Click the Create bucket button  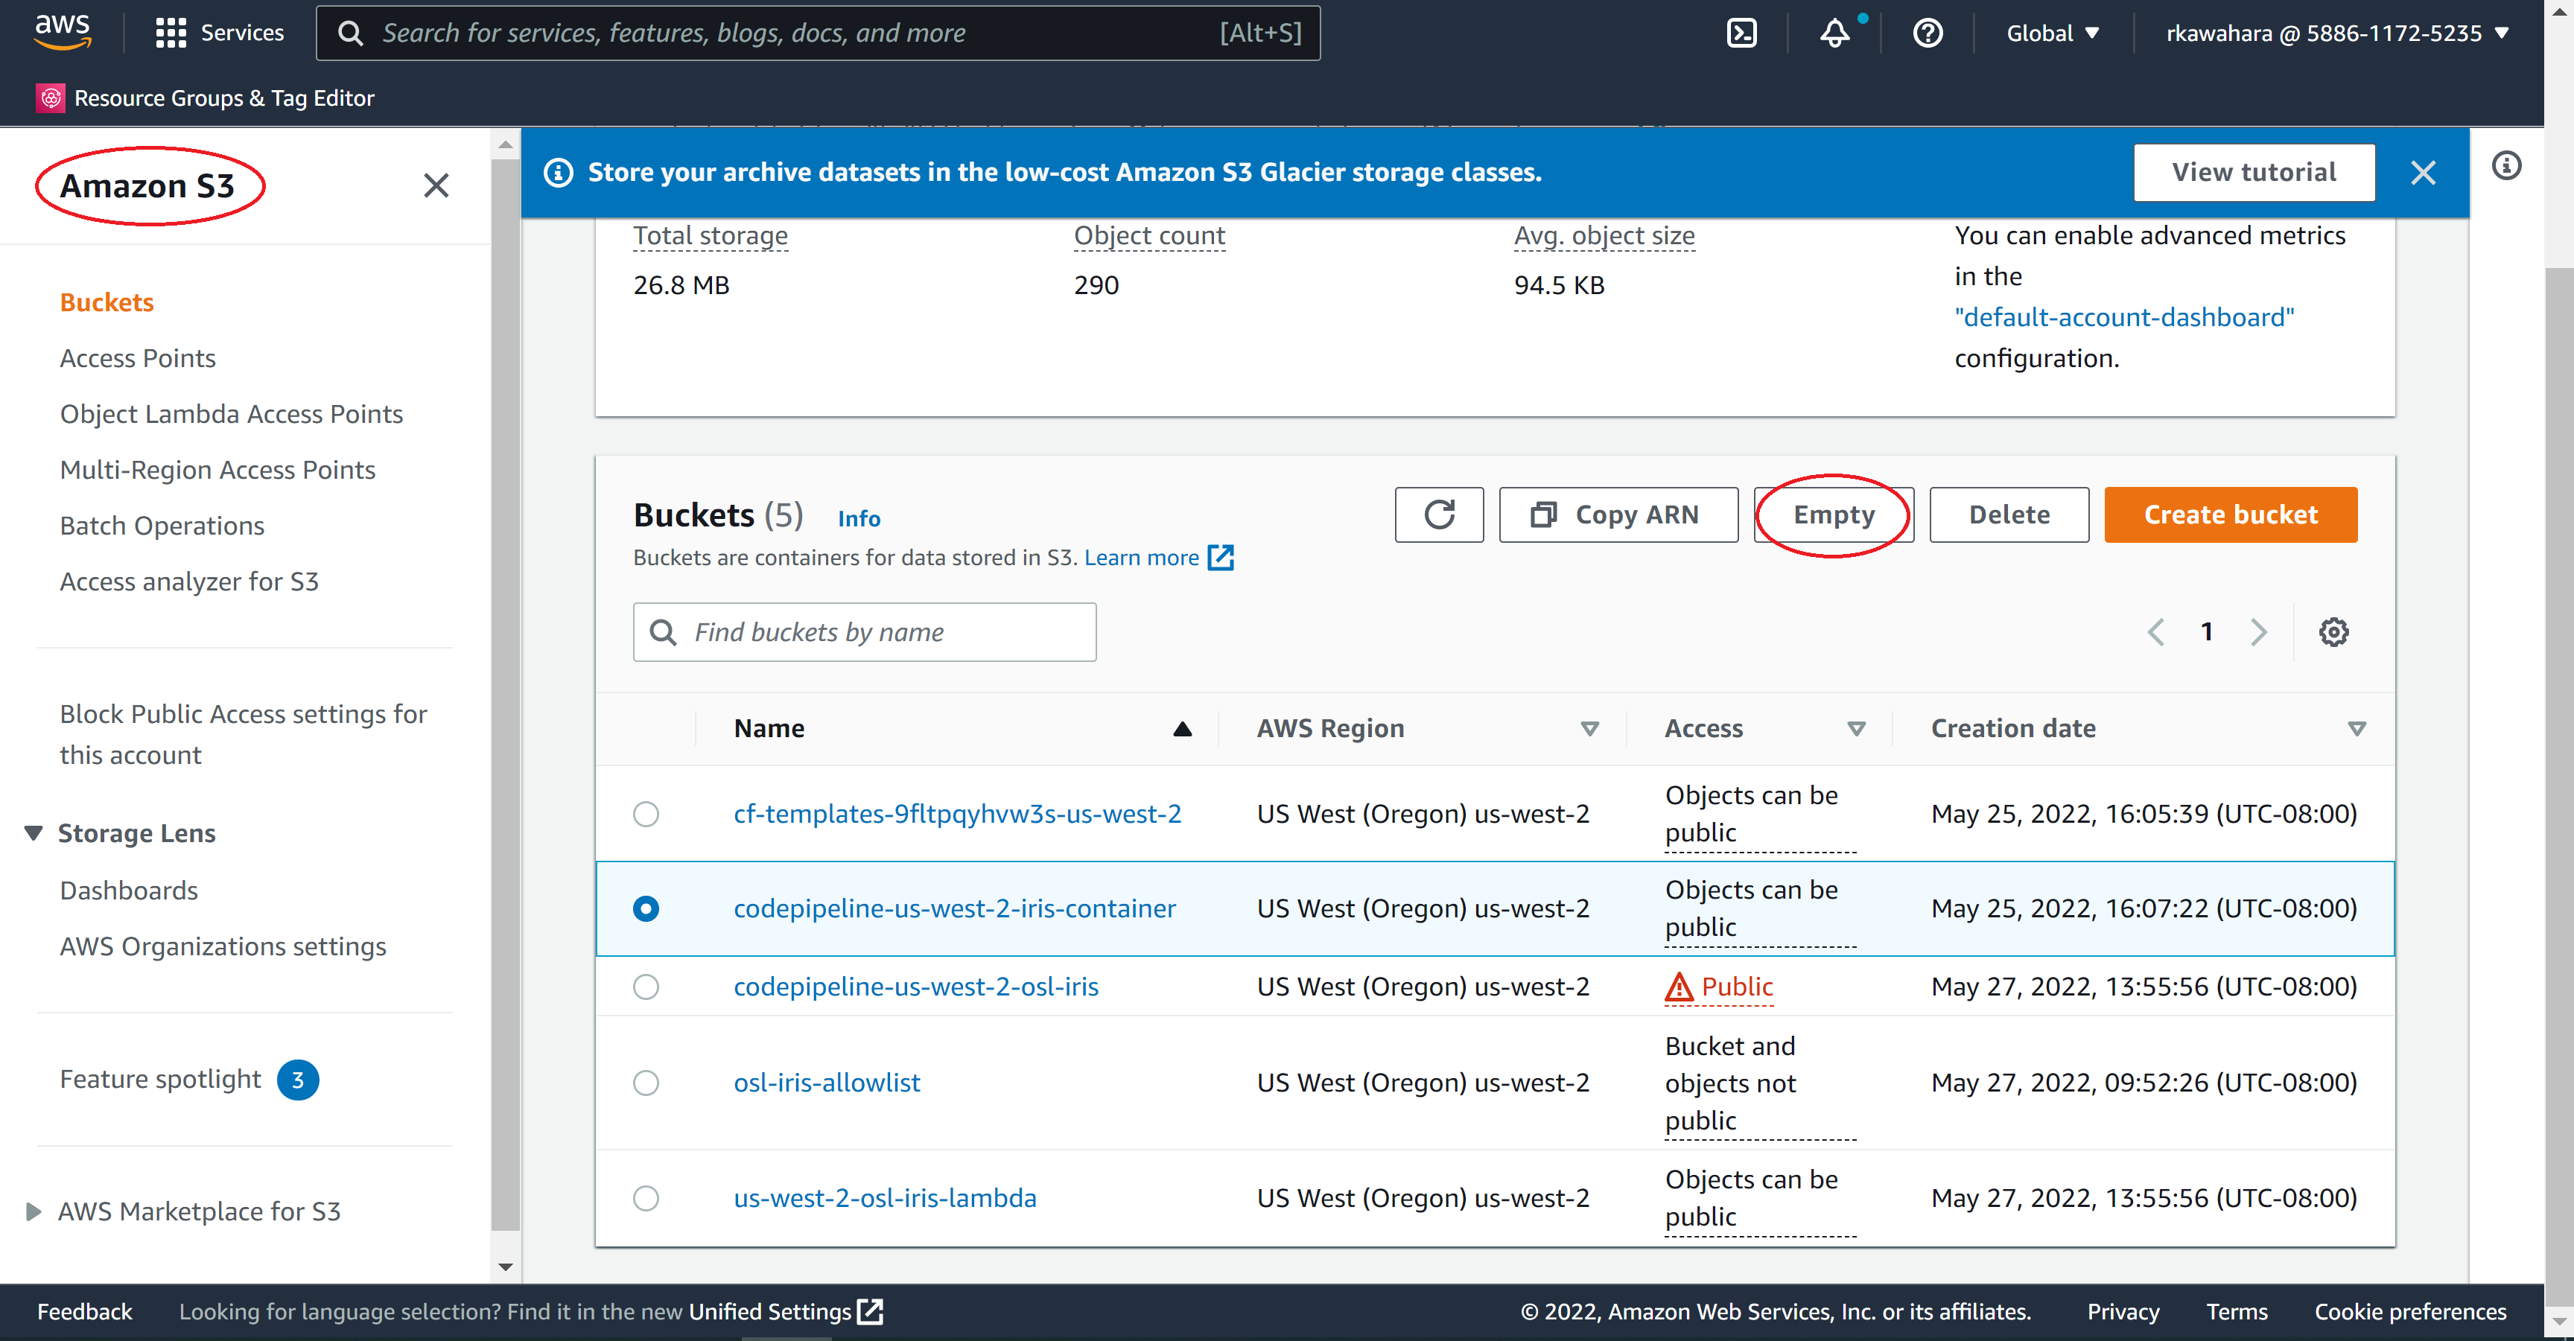(x=2230, y=512)
